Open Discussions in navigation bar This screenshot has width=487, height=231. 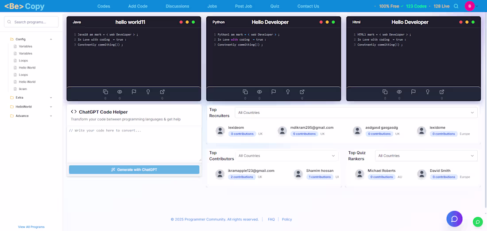[x=178, y=6]
